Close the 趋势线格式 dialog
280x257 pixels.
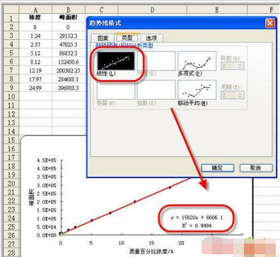coord(270,23)
